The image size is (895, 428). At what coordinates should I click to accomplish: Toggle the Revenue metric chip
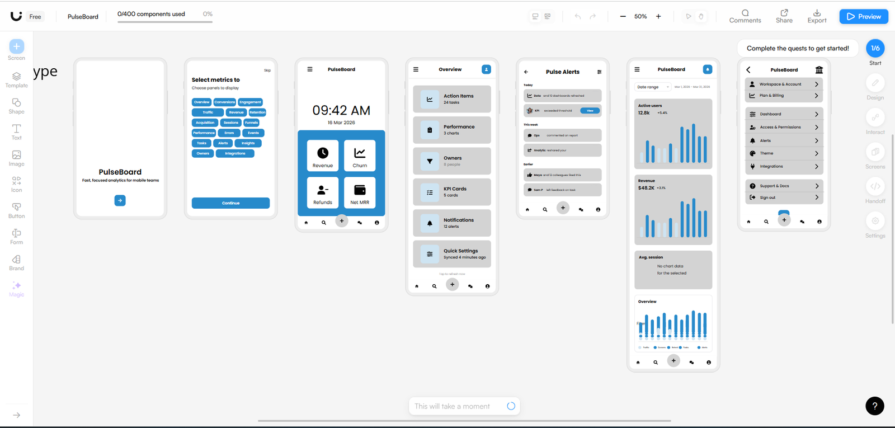coord(236,112)
